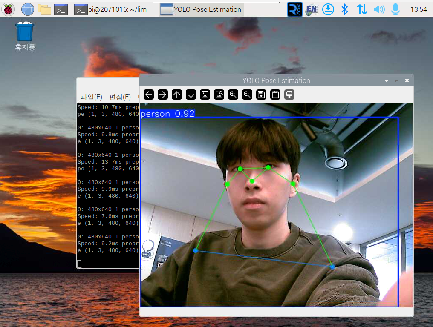
Task: Click the terminal line 'Speed: 13.7ms prep'
Action: click(108, 162)
